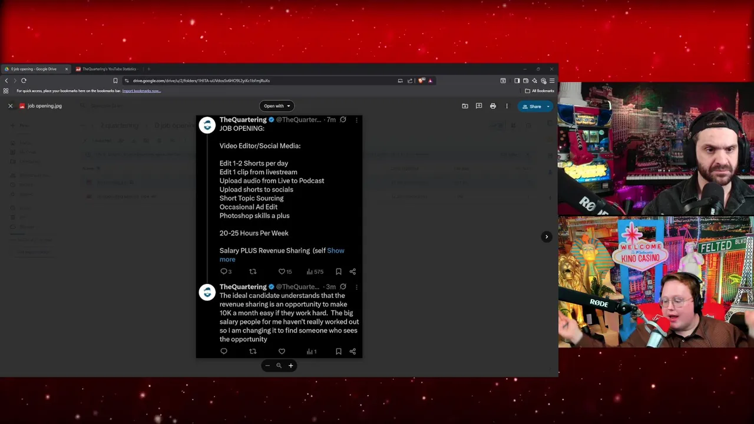Print the previewed image
Image resolution: width=754 pixels, height=424 pixels.
pos(492,106)
